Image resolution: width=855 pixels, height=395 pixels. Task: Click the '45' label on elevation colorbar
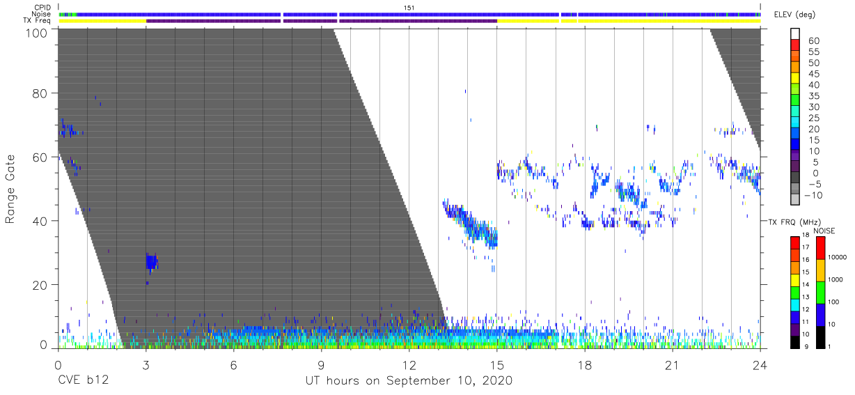(x=813, y=74)
